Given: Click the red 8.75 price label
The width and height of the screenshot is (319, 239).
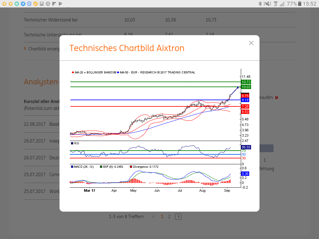Looking at the screenshot, I should click(245, 96).
